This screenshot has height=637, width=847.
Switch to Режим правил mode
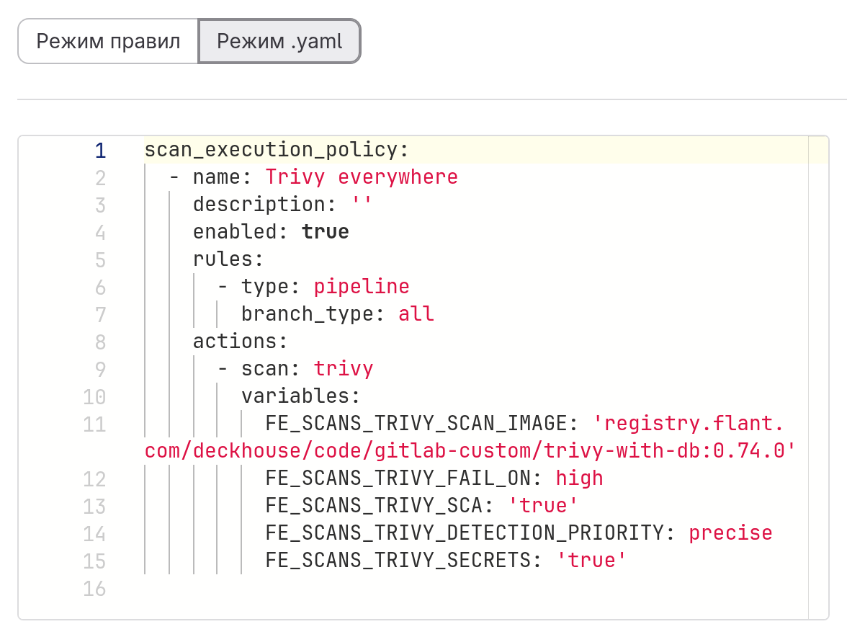tap(108, 42)
